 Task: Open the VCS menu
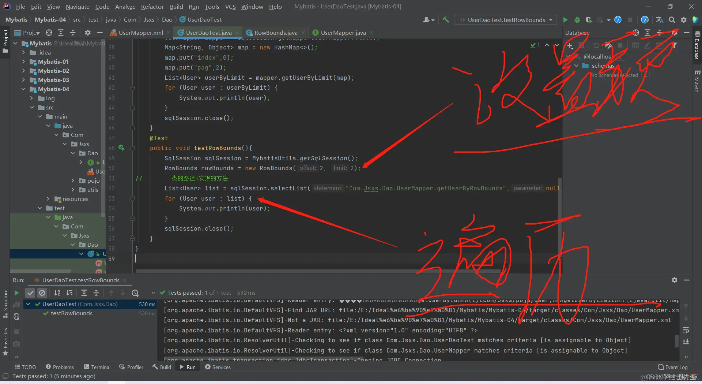[230, 7]
